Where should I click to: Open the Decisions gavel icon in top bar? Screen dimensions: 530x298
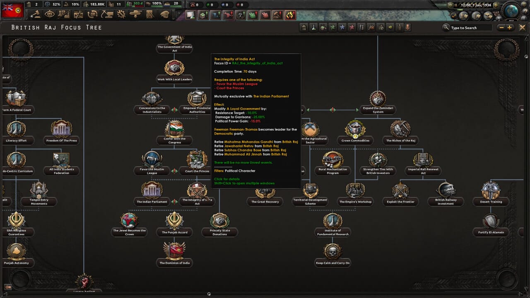(36, 14)
